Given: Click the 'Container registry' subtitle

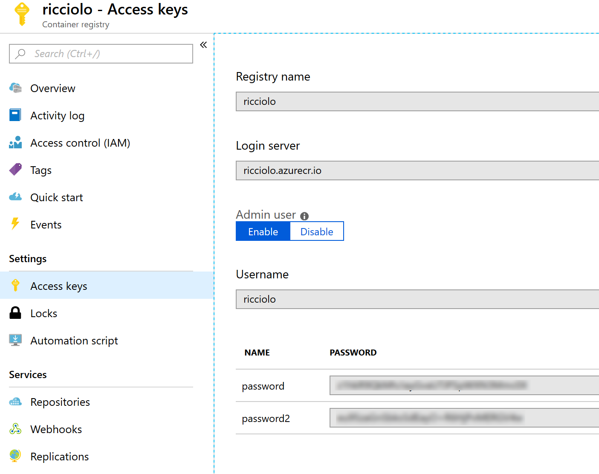Looking at the screenshot, I should [76, 25].
